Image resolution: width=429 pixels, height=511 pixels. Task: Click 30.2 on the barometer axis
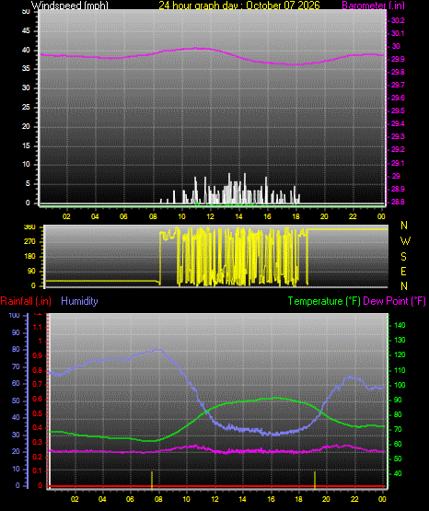[398, 20]
